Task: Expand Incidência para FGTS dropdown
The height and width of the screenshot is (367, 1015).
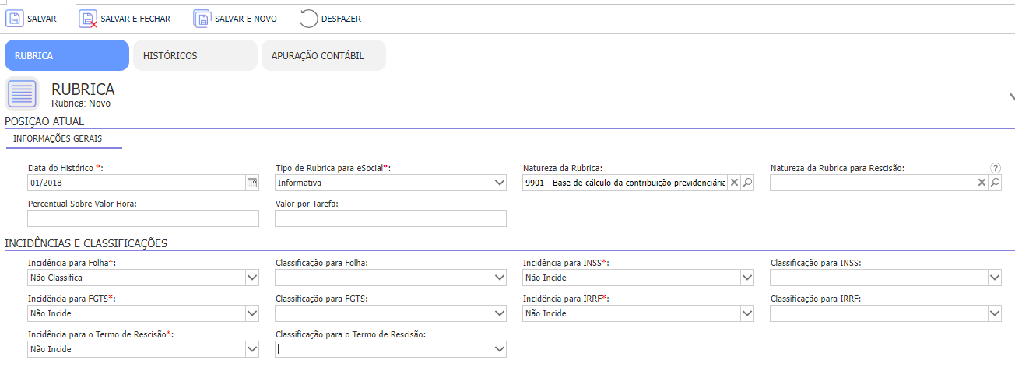Action: 251,313
